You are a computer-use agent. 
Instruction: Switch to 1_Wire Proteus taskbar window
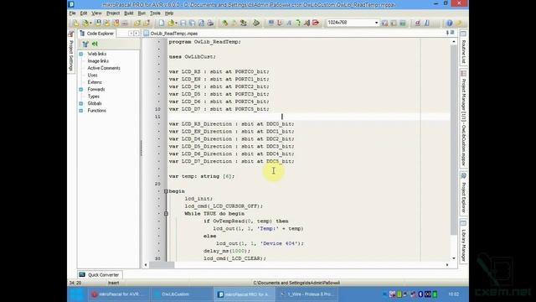pyautogui.click(x=307, y=294)
